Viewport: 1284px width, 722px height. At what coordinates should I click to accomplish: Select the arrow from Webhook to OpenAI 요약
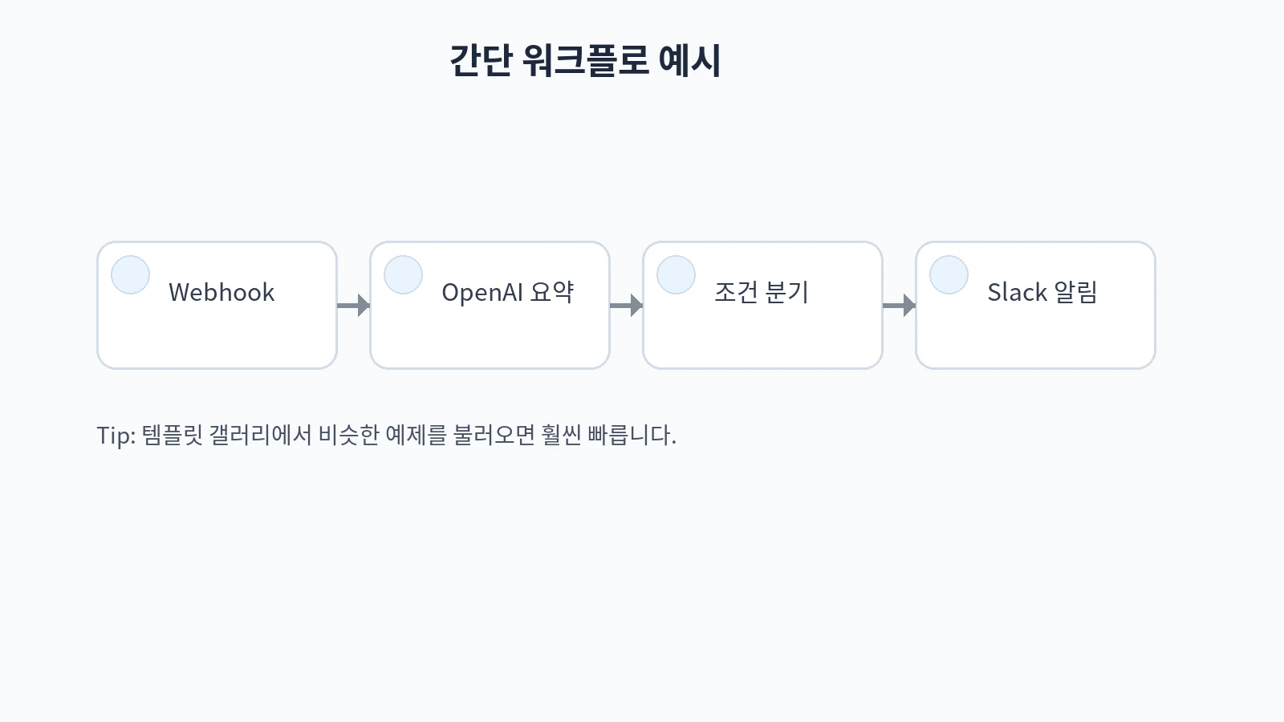pos(353,305)
